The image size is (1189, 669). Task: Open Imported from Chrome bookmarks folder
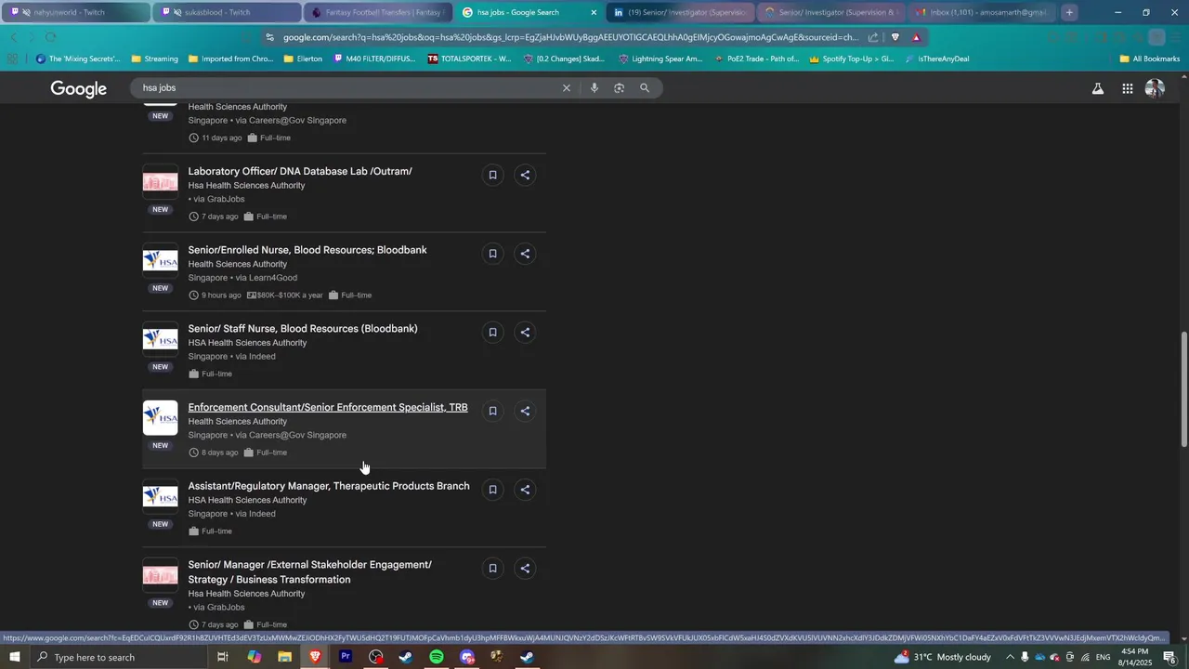[230, 59]
